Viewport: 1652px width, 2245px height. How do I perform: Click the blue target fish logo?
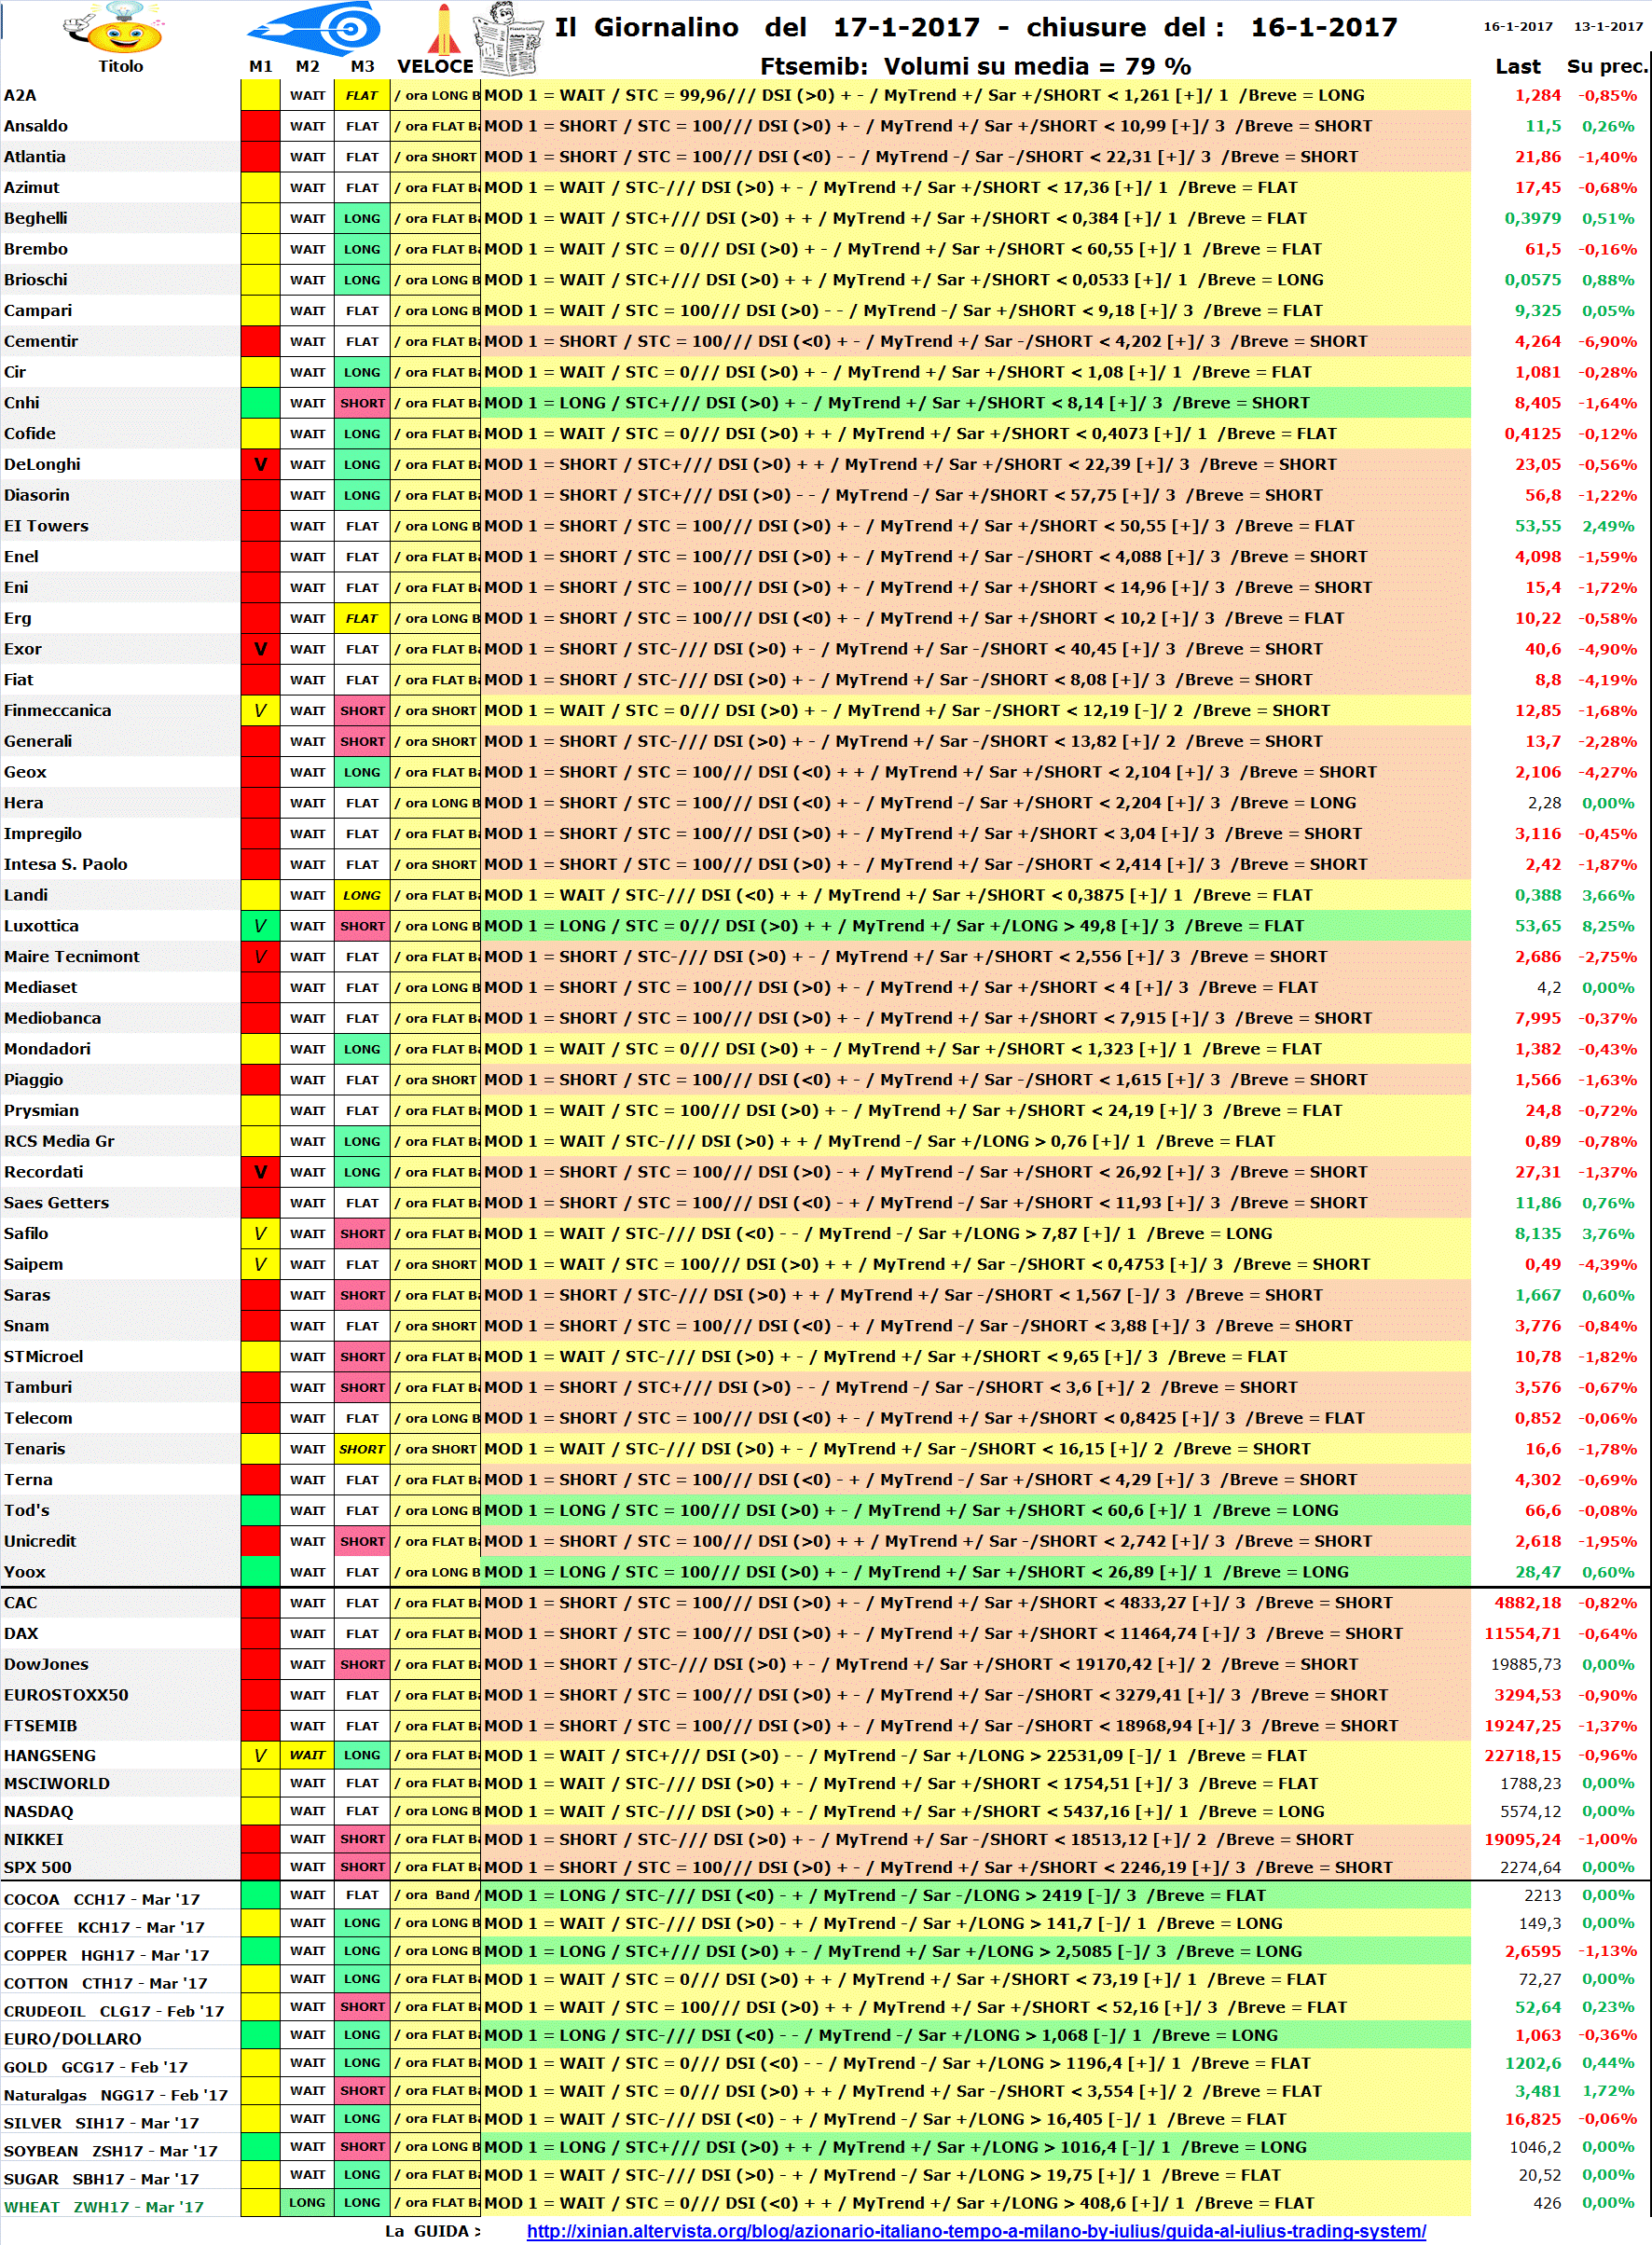pos(314,27)
